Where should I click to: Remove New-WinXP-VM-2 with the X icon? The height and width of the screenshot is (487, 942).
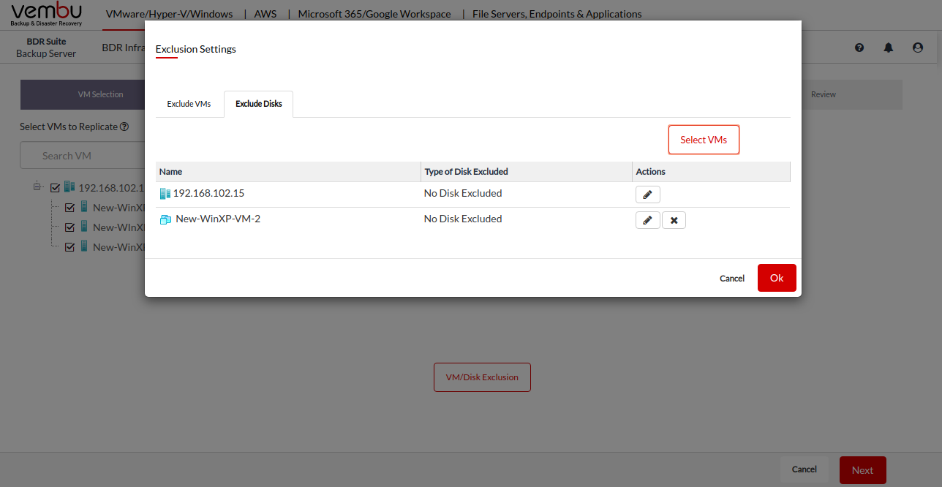[674, 220]
